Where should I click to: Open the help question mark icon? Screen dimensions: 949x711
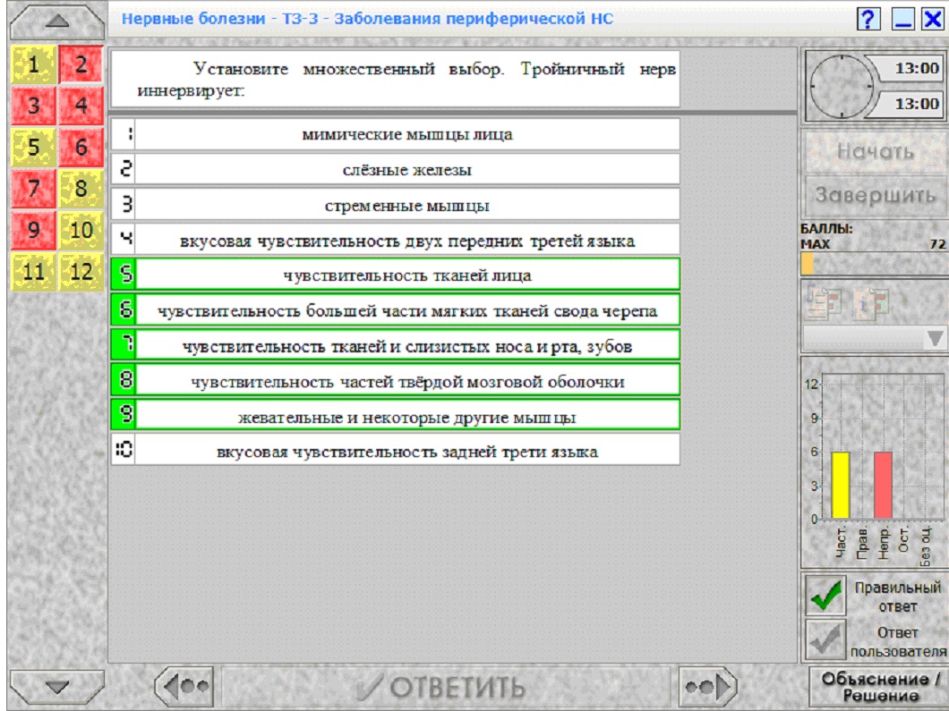tap(868, 20)
